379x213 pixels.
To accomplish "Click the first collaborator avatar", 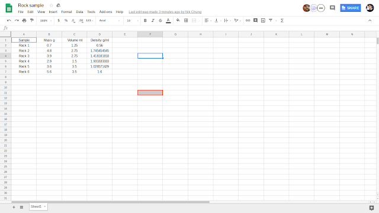I will point(307,8).
